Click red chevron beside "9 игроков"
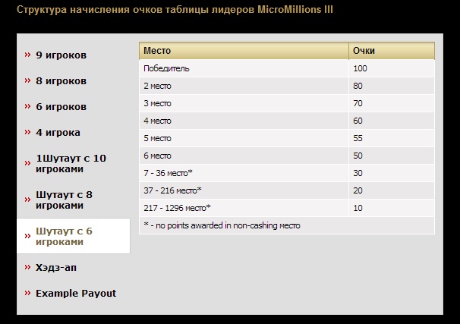 tap(27, 55)
